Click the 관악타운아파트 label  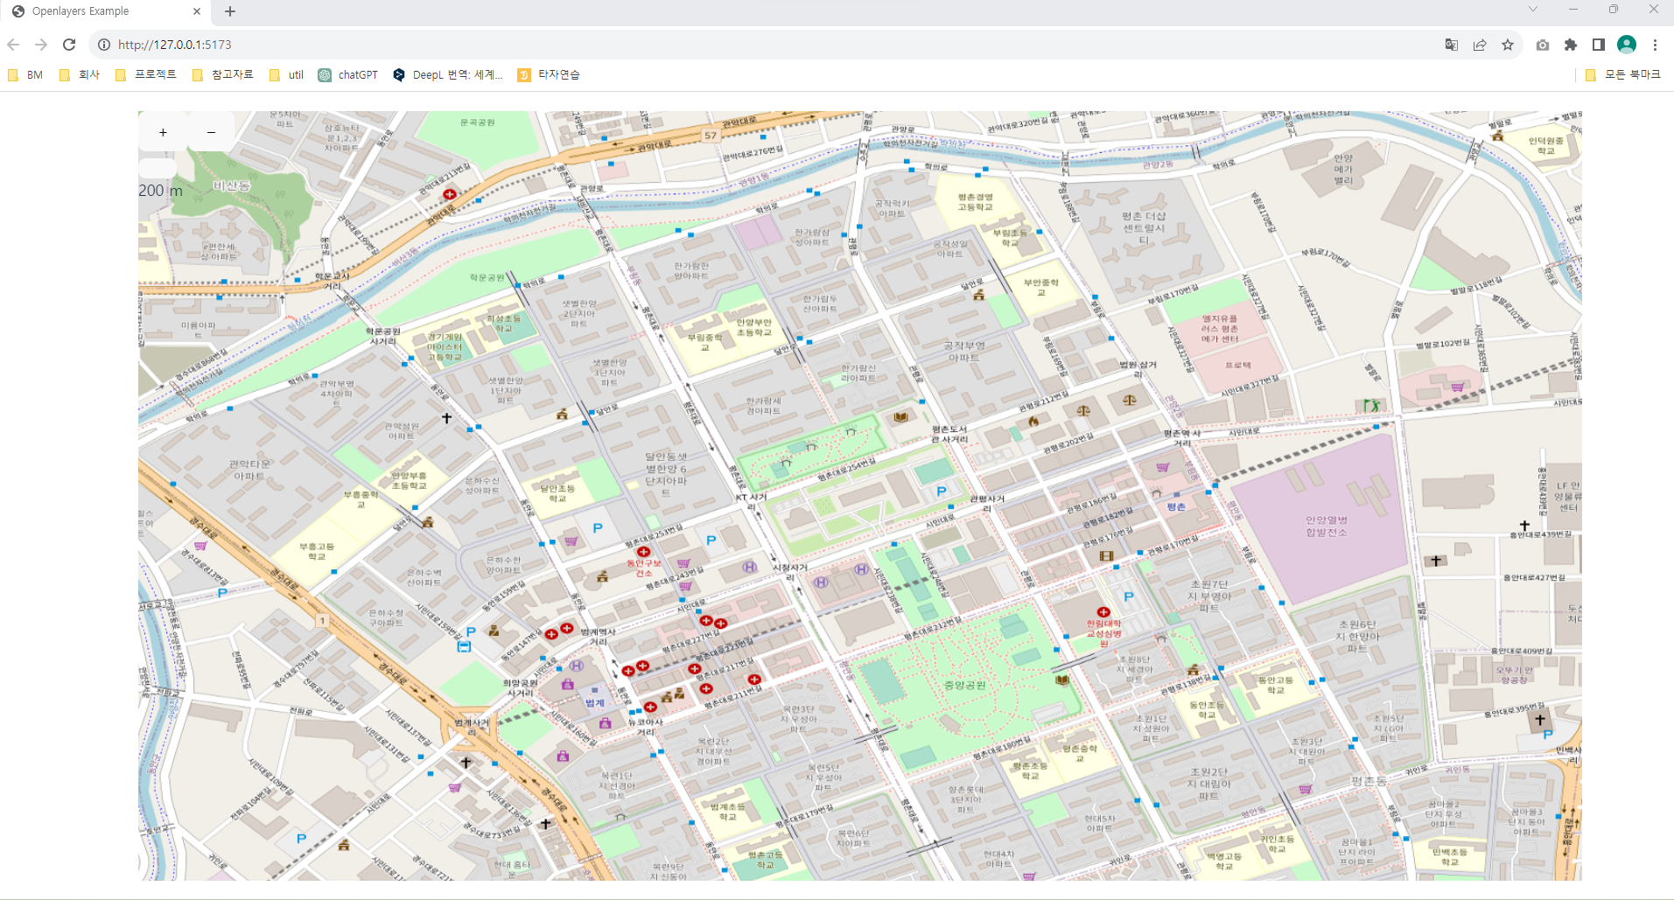tap(249, 470)
